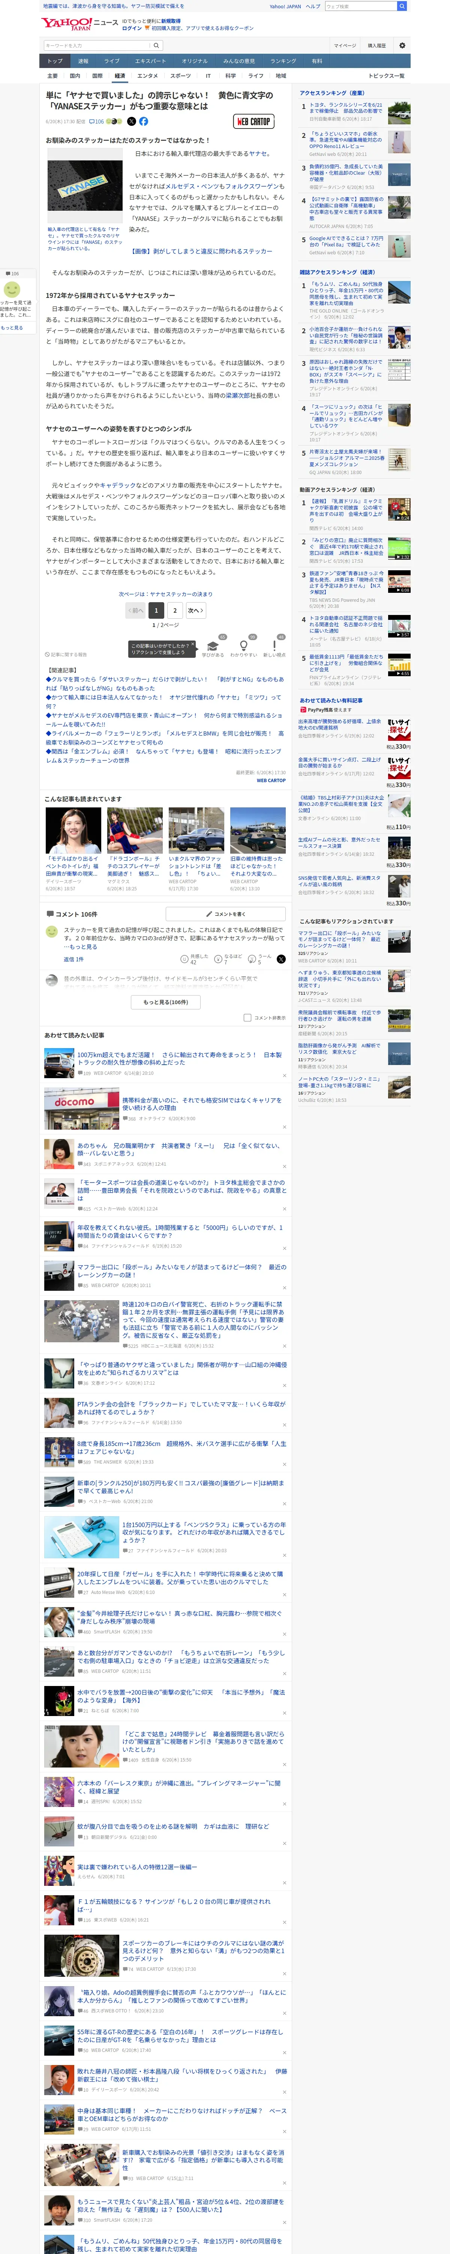Focus the top ウェブ検索 input box
Viewport: 450px width, 2254px height.
coord(361,6)
